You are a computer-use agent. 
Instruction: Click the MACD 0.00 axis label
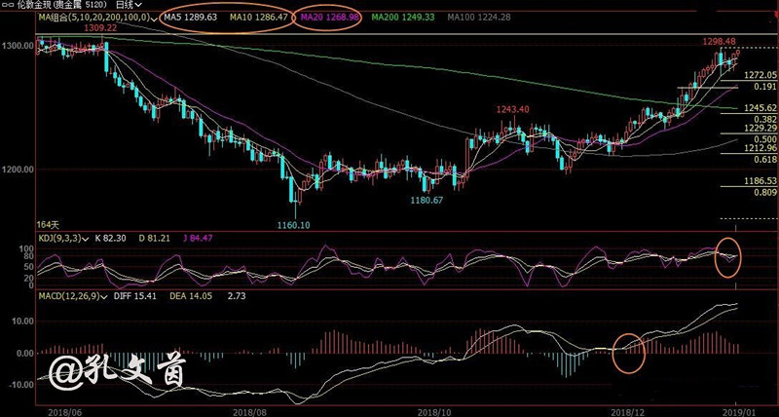pos(23,354)
